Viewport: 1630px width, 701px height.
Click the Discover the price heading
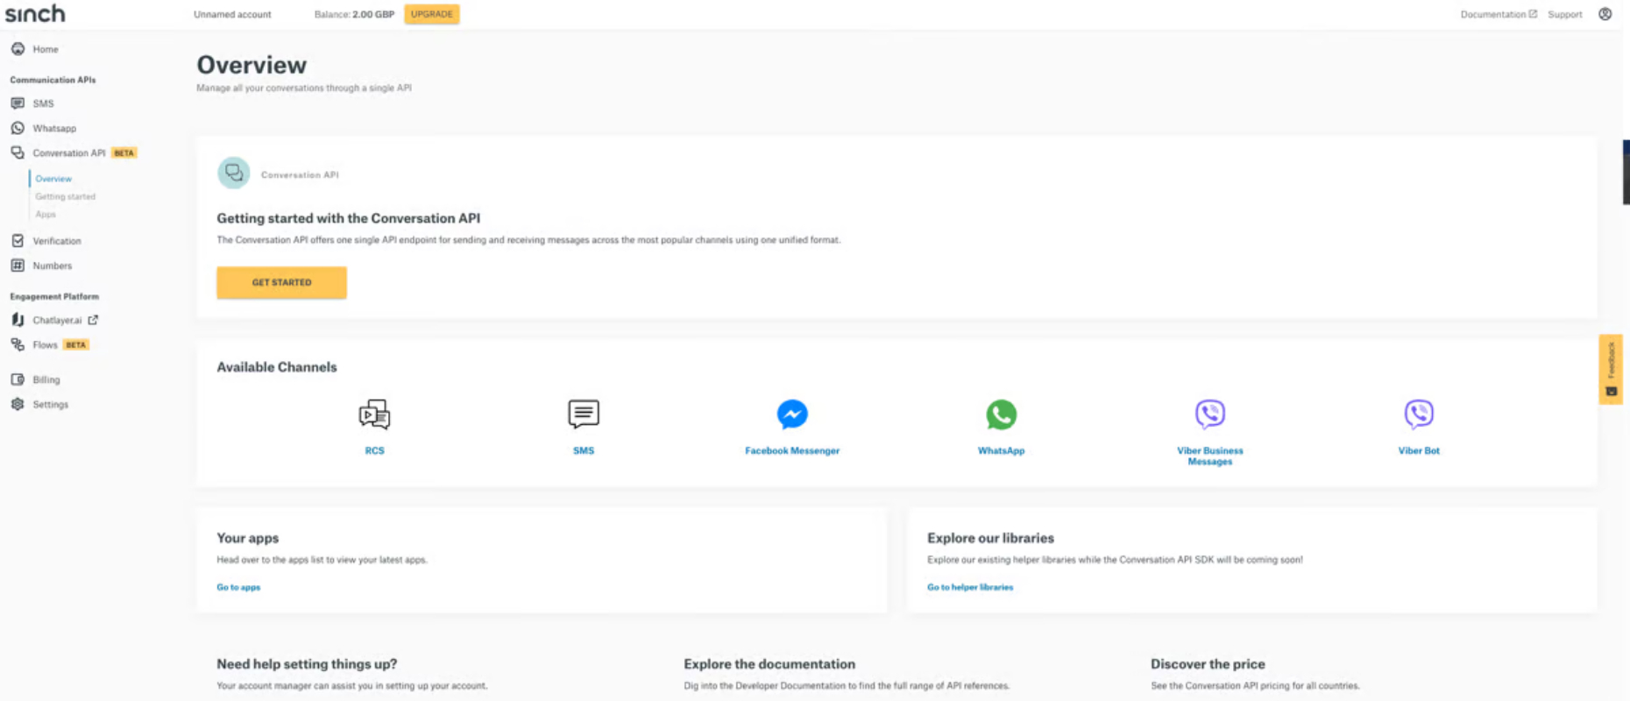(x=1208, y=664)
